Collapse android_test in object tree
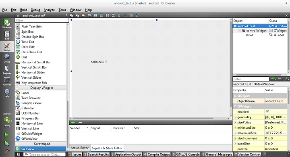The width and height of the screenshot is (290, 157). (235, 26)
